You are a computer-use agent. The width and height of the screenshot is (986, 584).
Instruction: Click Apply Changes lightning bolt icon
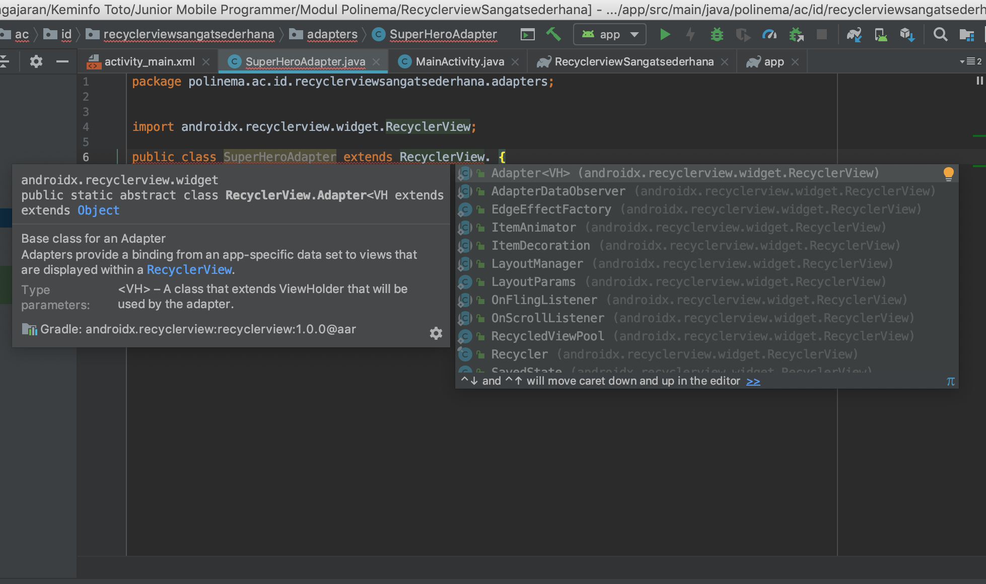(x=690, y=34)
